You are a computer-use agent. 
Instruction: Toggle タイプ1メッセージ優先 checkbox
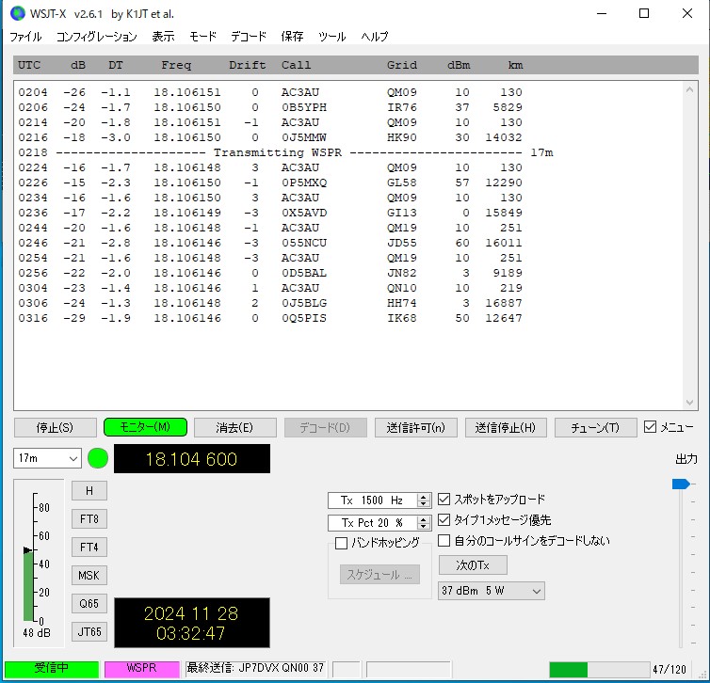(x=444, y=519)
